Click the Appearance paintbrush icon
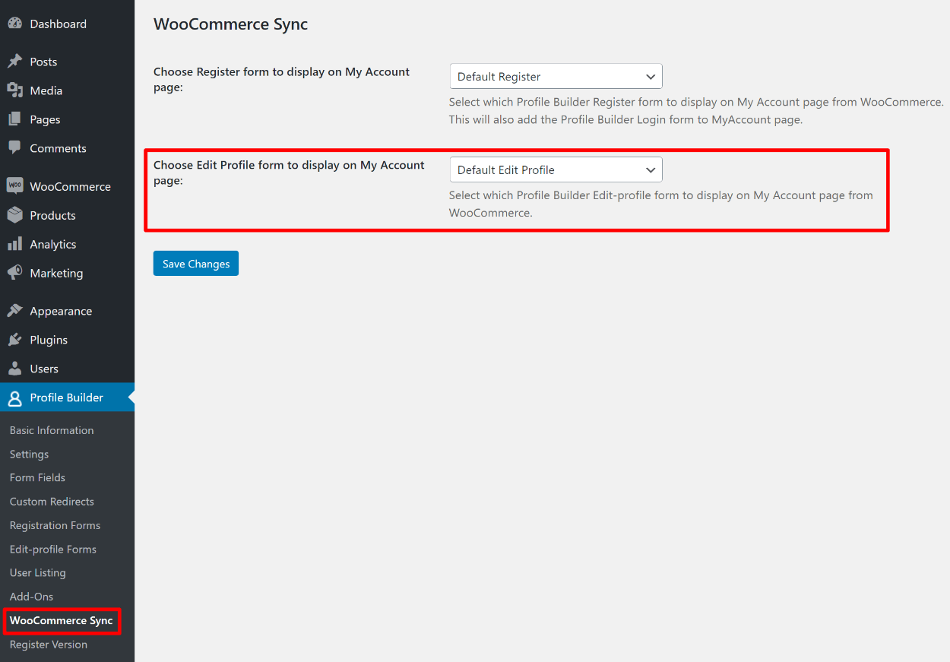 [x=15, y=311]
